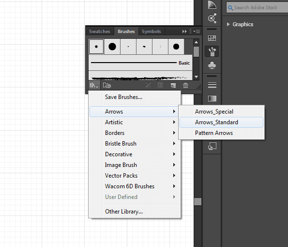This screenshot has width=288, height=247.
Task: Open the Brush Libraries menu icon
Action: [94, 85]
